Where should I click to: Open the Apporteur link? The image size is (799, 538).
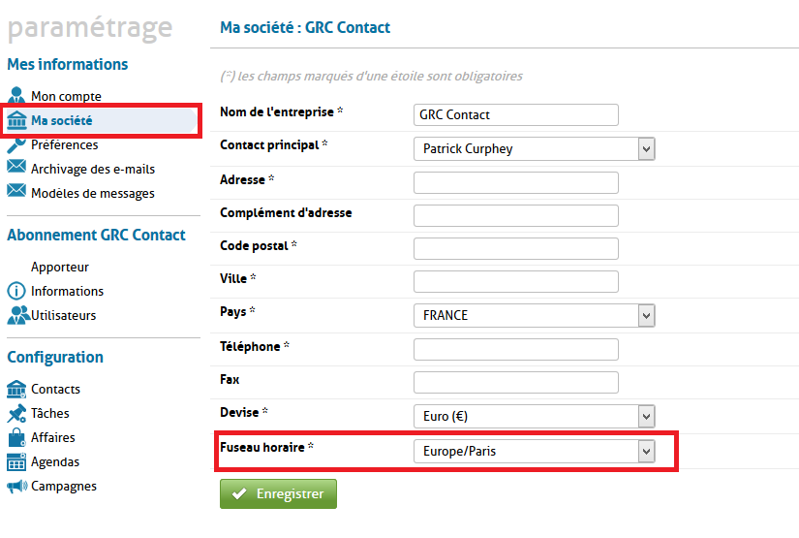[x=60, y=267]
